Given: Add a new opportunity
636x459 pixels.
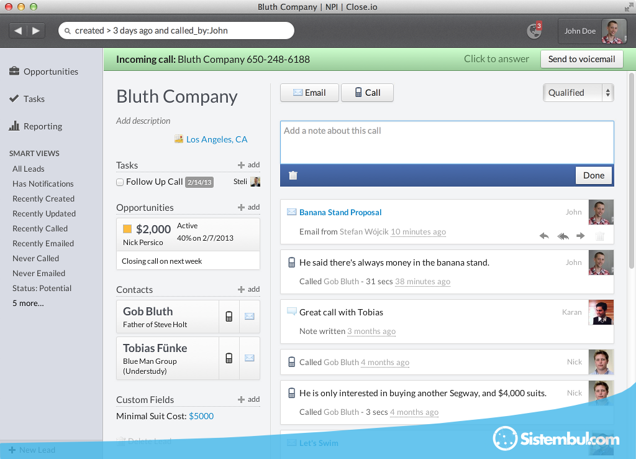Looking at the screenshot, I should point(248,207).
